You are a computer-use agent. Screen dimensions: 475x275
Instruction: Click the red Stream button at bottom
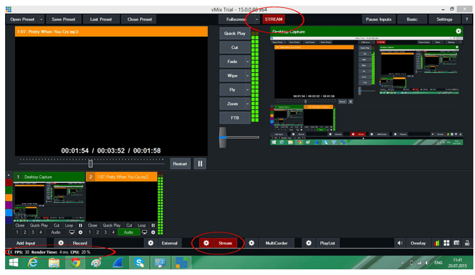(x=225, y=243)
